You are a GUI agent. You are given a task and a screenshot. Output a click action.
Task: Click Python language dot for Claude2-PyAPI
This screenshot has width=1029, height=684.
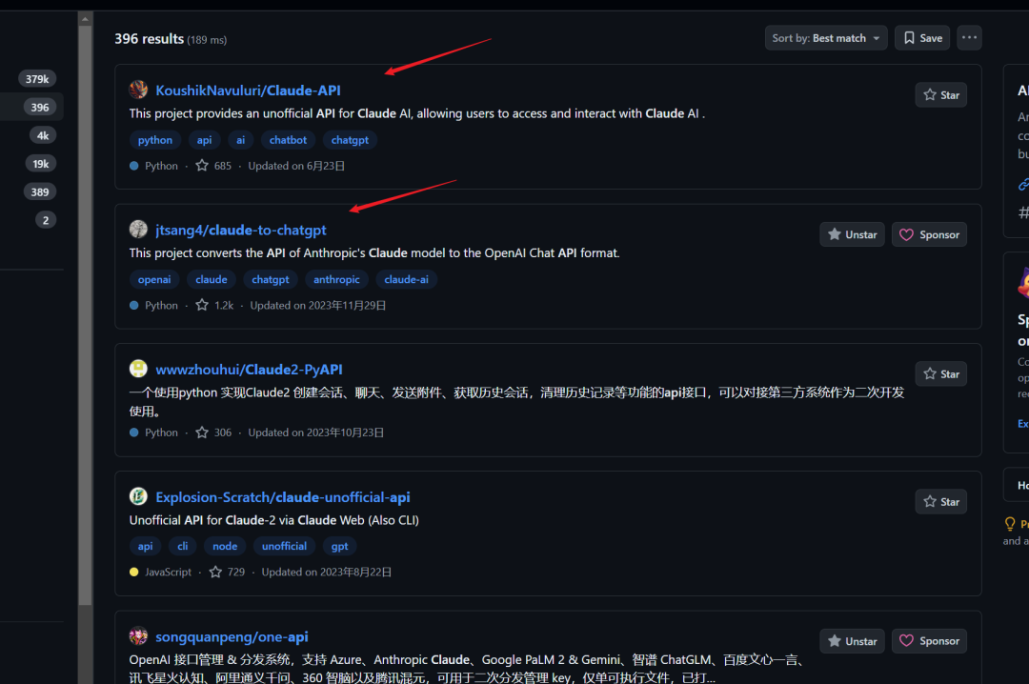click(x=134, y=433)
